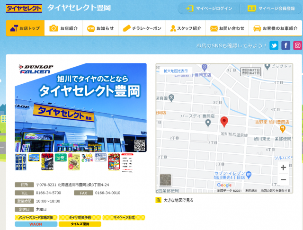Open the Instagram profile icon
Screen dimensions: 303x230
click(x=297, y=45)
